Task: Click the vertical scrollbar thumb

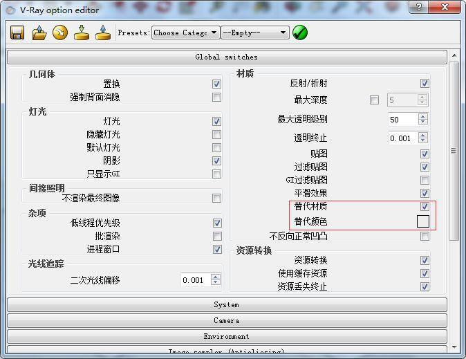Action: point(454,151)
